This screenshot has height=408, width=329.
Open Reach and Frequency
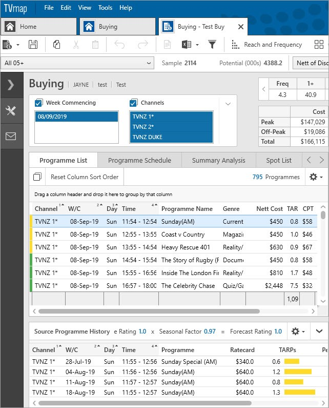coord(266,45)
